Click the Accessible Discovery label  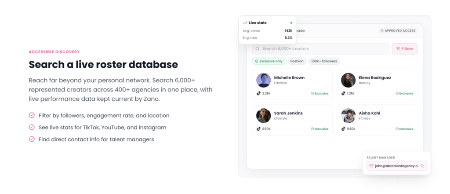[54, 52]
